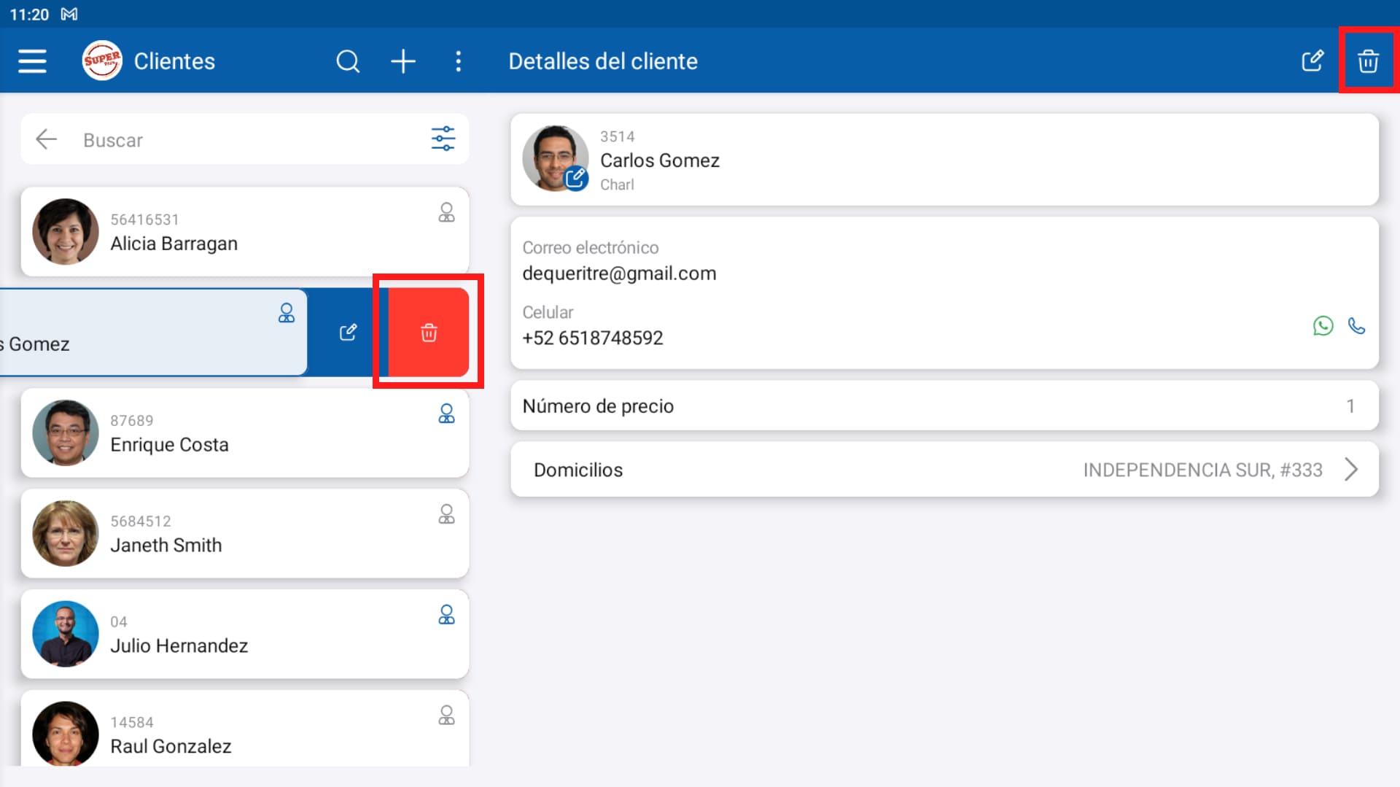Click the trash icon in details header

point(1368,61)
